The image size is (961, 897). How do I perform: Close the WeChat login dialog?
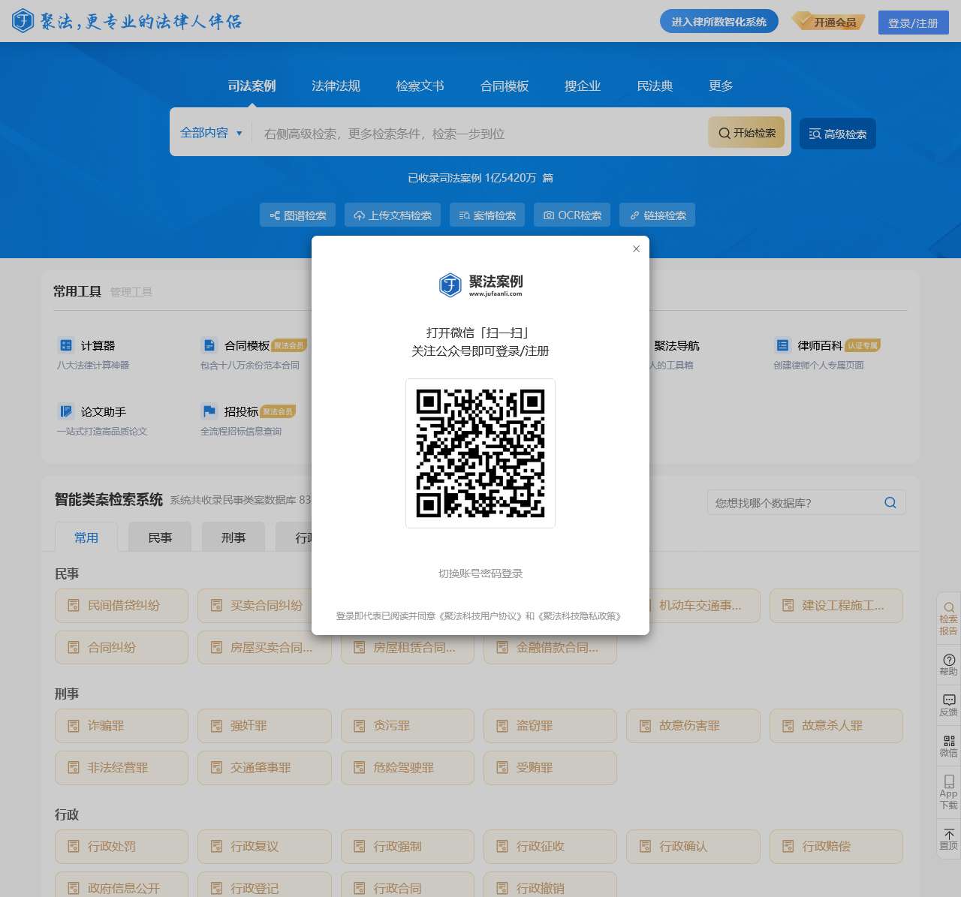636,248
